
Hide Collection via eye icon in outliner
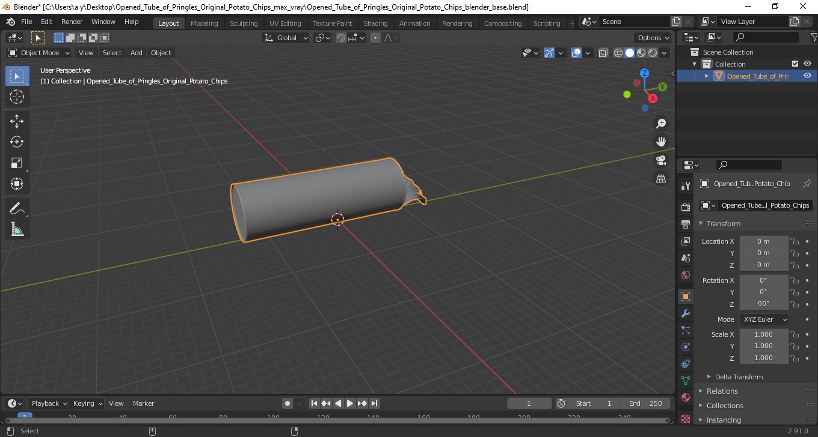[807, 64]
